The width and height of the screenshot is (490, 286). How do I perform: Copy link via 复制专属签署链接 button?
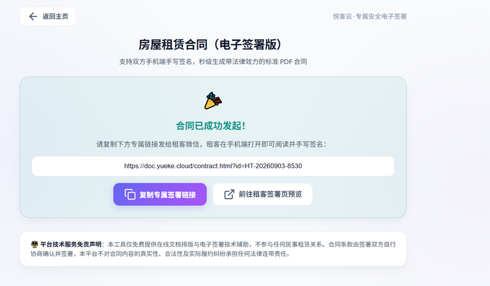tap(160, 194)
